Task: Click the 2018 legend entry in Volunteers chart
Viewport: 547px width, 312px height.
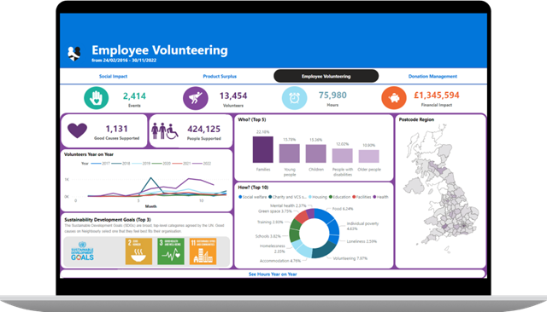Action: (121, 164)
